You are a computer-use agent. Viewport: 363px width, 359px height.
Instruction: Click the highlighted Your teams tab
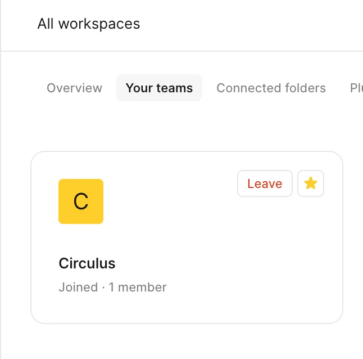(159, 88)
